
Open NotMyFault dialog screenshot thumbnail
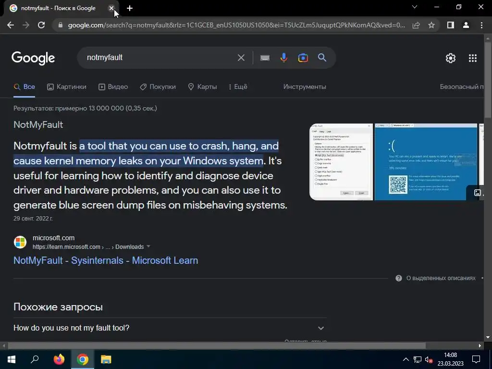pos(341,162)
